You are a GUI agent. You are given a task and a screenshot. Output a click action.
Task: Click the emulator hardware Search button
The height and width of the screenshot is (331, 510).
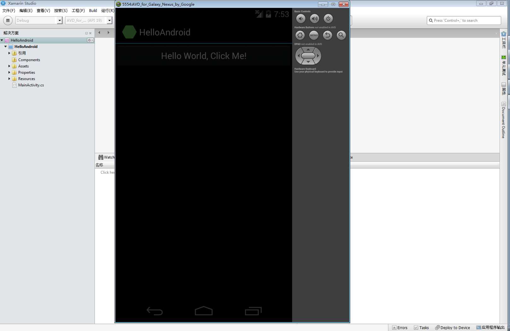click(341, 35)
